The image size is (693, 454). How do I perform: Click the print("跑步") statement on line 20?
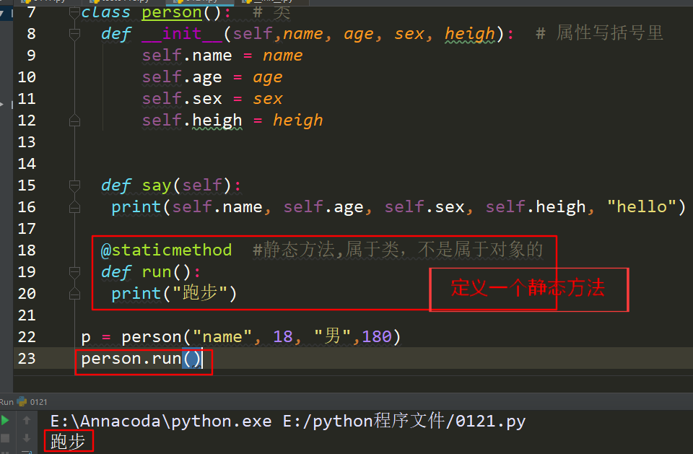174,294
